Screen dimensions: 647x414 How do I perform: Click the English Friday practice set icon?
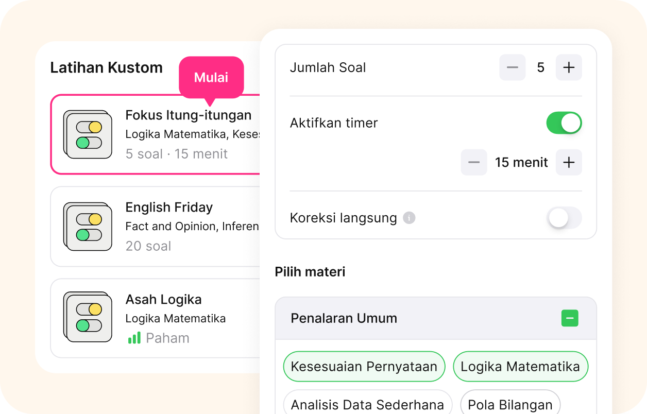click(88, 227)
